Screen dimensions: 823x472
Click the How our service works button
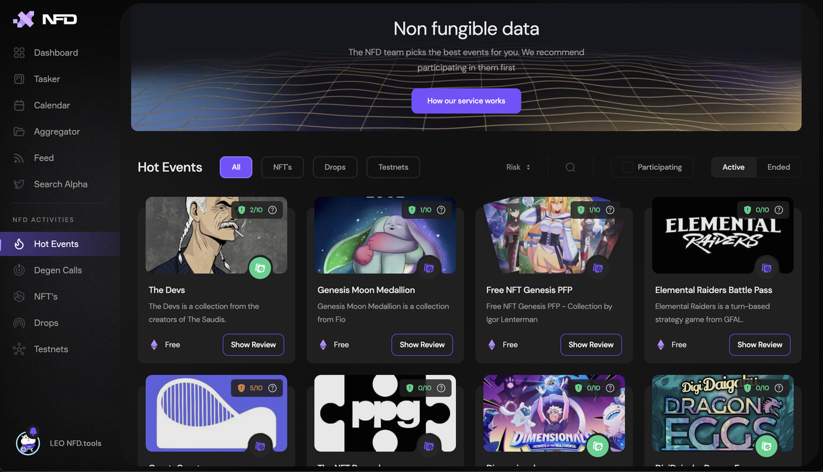click(x=466, y=101)
